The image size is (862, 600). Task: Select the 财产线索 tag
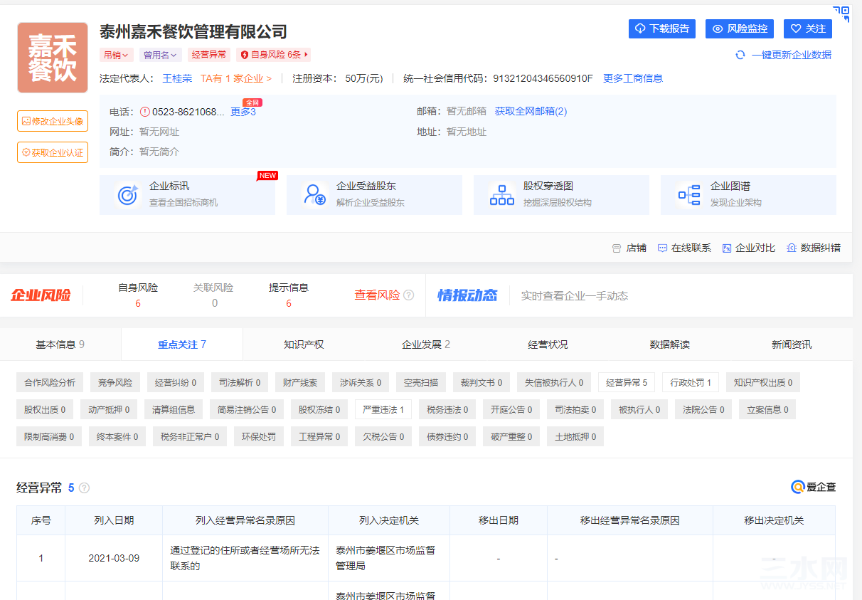pyautogui.click(x=300, y=382)
